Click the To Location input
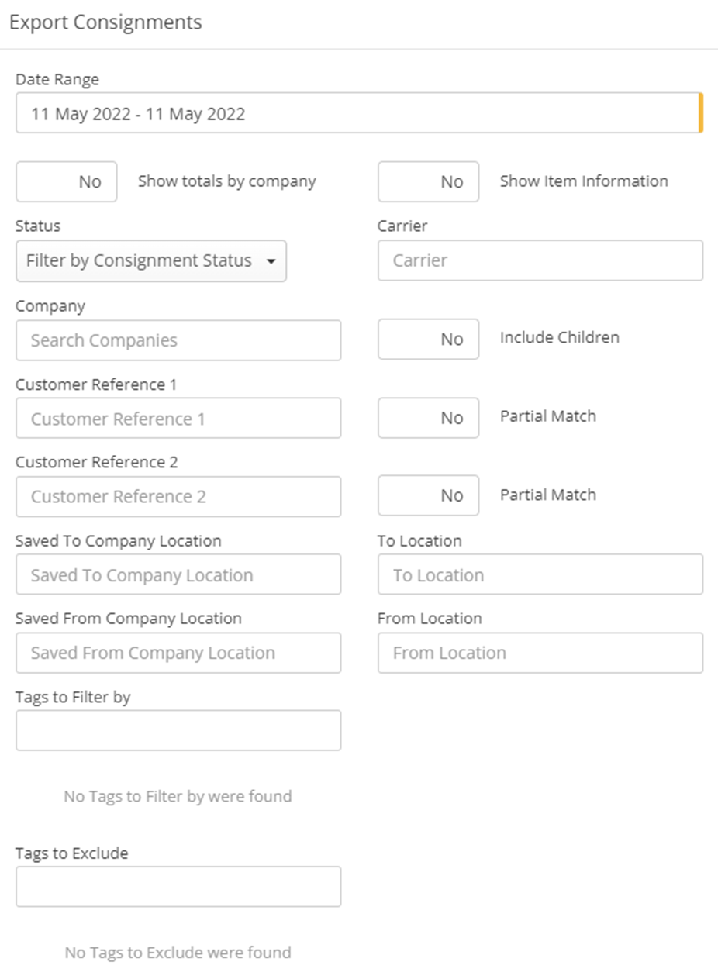 pyautogui.click(x=540, y=575)
